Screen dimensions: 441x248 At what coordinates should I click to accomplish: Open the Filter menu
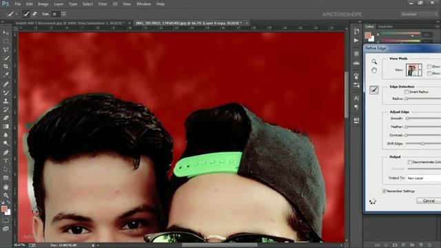point(103,4)
